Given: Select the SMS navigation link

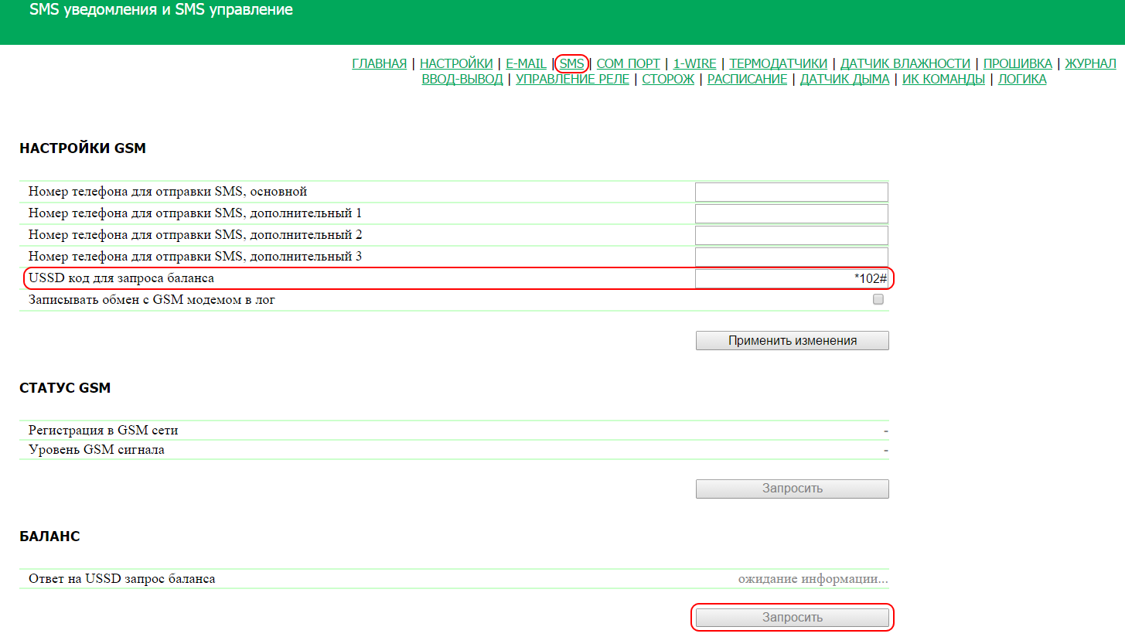Looking at the screenshot, I should (571, 63).
